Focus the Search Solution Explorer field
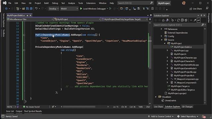 click(178, 25)
